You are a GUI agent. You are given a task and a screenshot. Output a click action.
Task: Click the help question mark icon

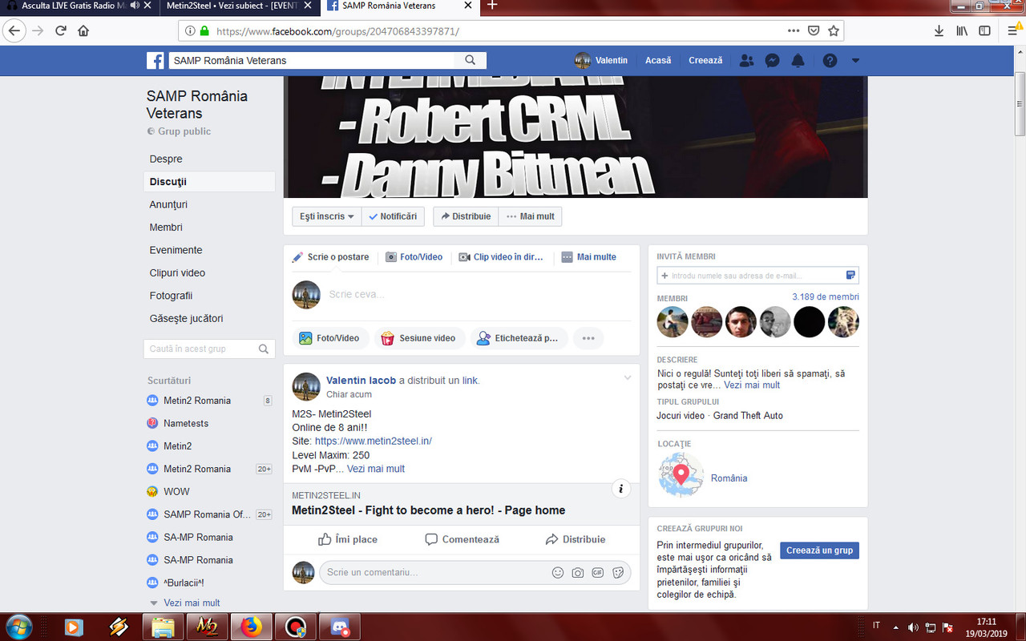pyautogui.click(x=830, y=60)
